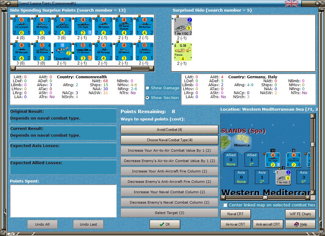Click the Axis 3 sea box
Image resolution: width=325 pixels, height=236 pixels.
click(303, 177)
